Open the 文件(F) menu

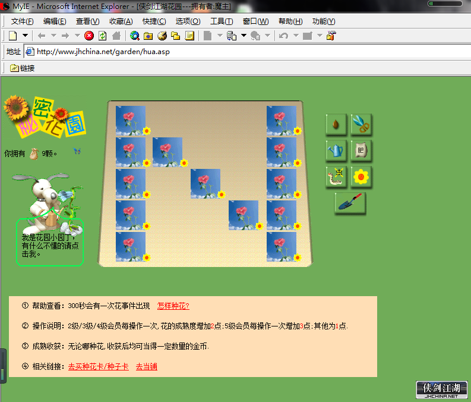click(x=22, y=21)
